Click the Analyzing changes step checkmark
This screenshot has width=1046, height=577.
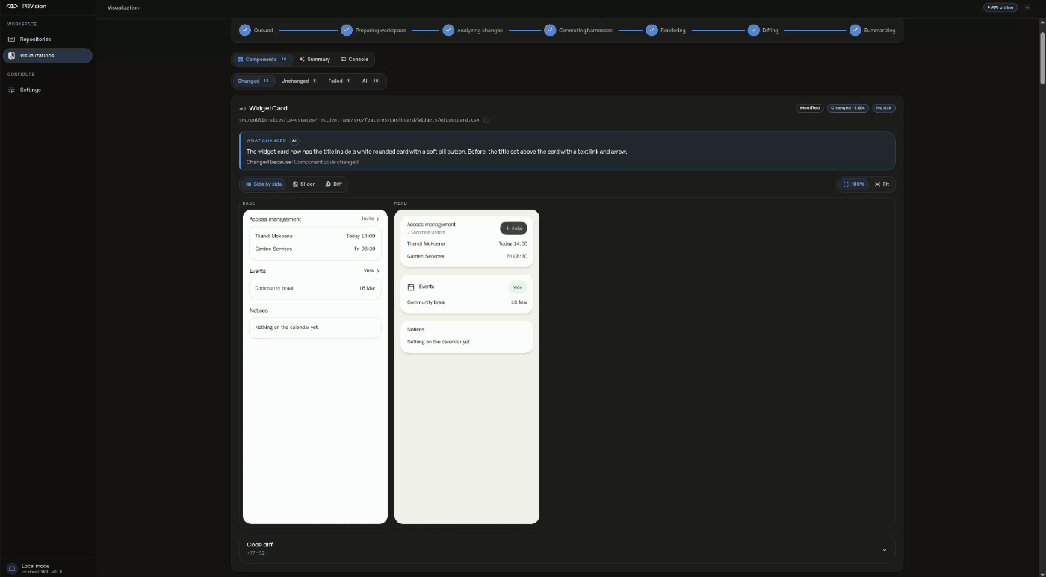448,30
